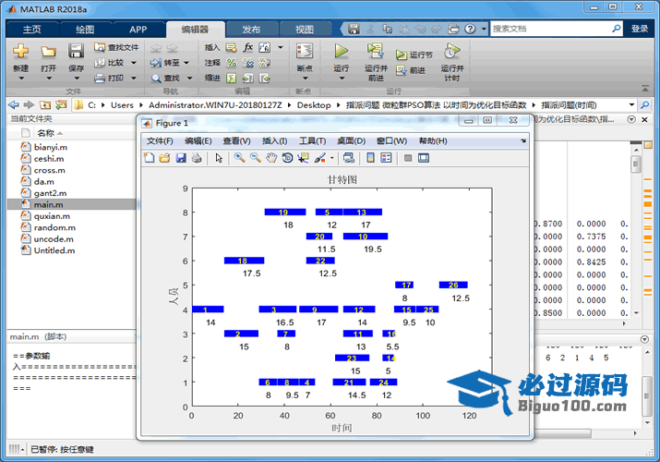This screenshot has width=660, height=462.
Task: Toggle the Data Cursor tool in Figure 1
Action: click(303, 158)
